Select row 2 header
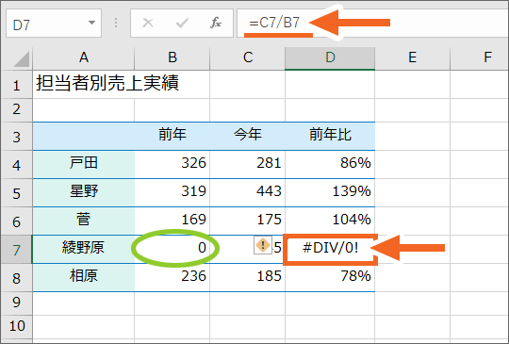The height and width of the screenshot is (344, 509). click(x=17, y=110)
